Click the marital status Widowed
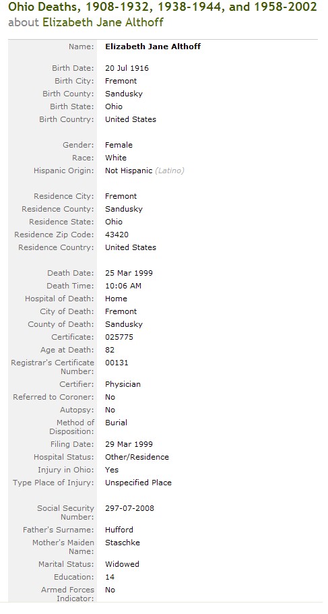 pos(122,565)
